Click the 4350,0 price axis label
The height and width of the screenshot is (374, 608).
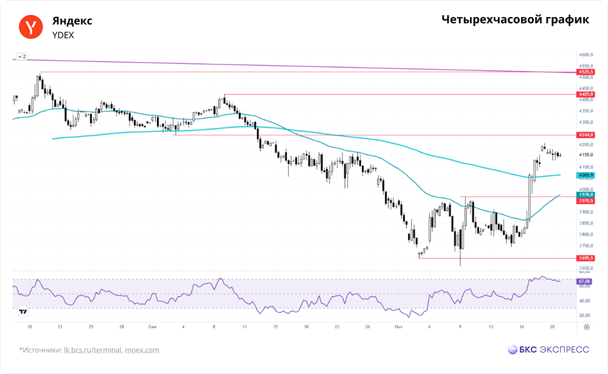point(586,111)
